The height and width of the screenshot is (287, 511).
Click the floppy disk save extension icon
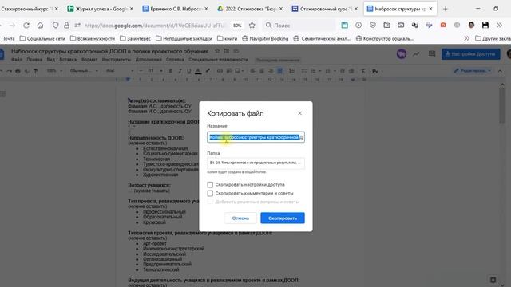485,25
